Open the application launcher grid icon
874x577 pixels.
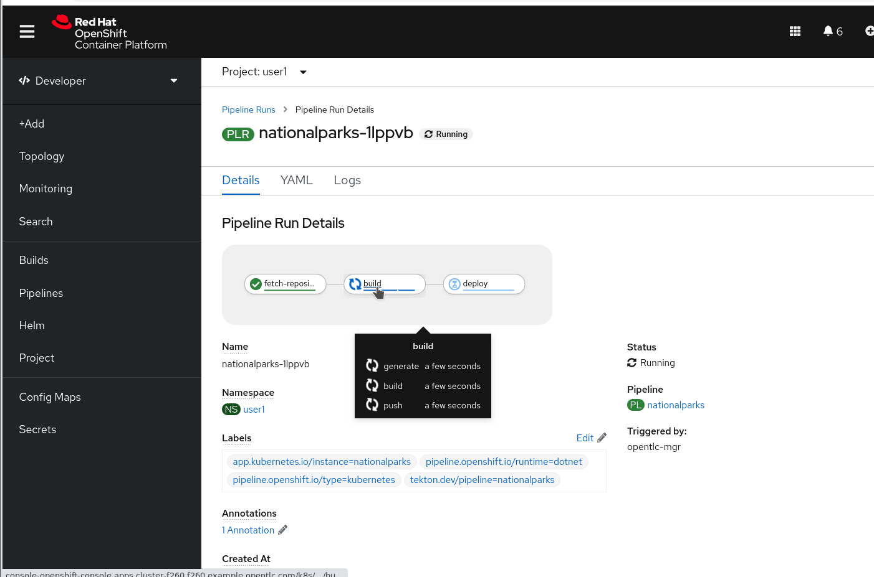[795, 31]
